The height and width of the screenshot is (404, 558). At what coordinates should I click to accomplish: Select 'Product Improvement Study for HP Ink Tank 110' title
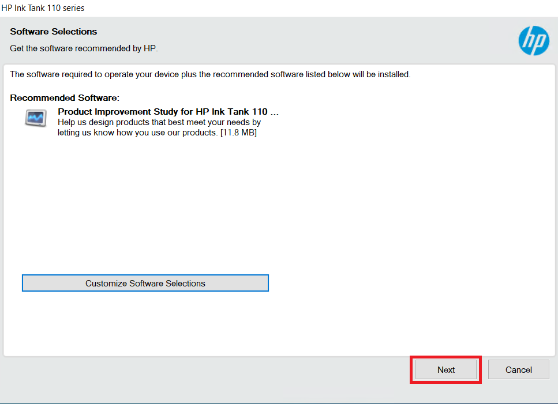coord(168,112)
